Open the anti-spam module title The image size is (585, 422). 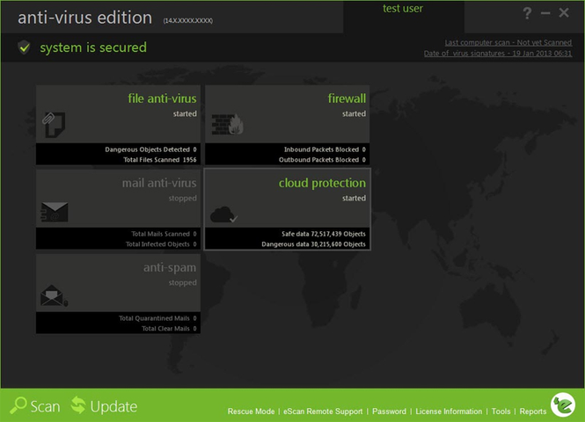click(170, 267)
